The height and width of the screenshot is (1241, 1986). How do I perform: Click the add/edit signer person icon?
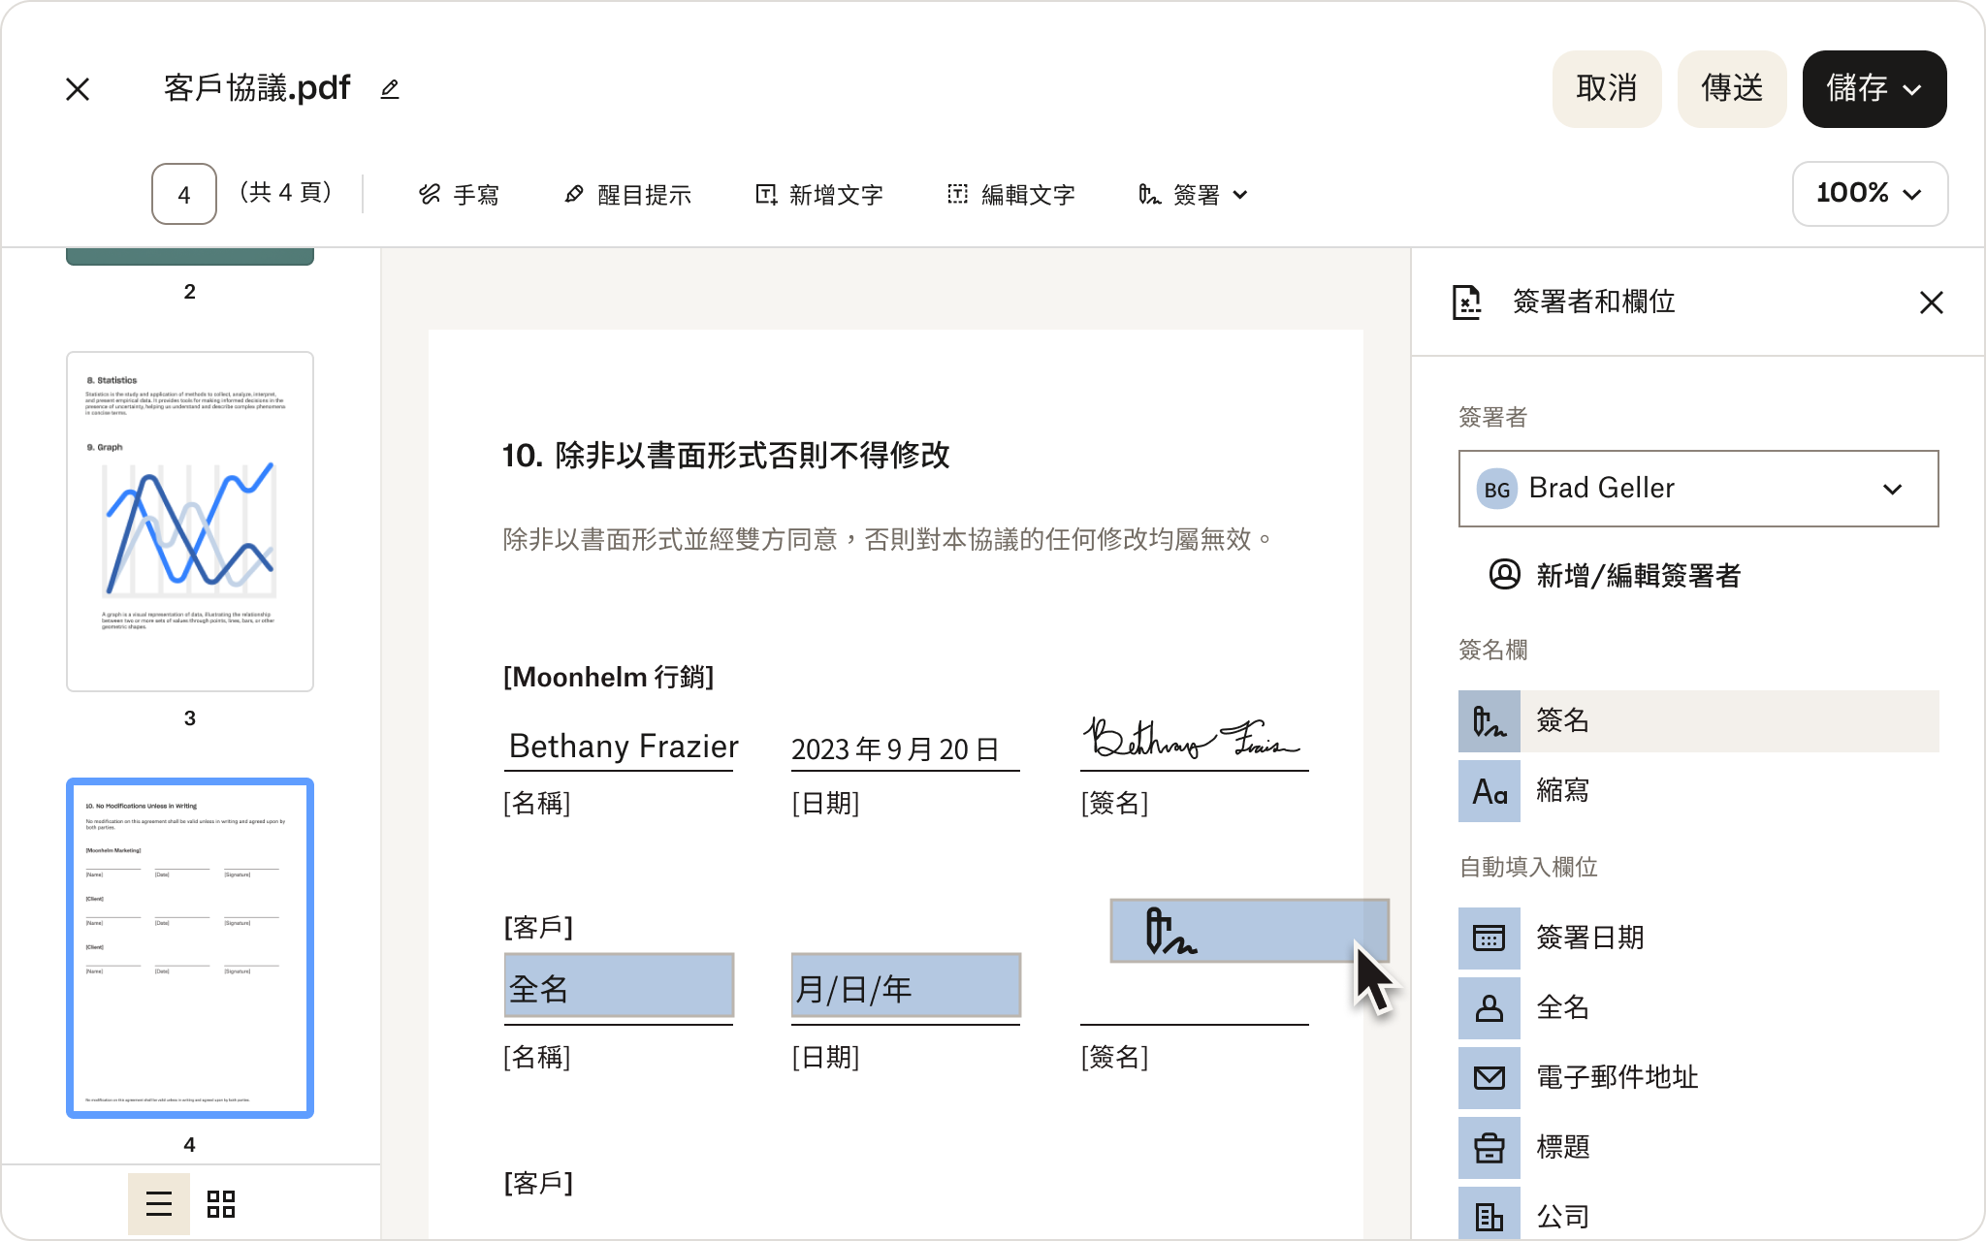[1504, 574]
